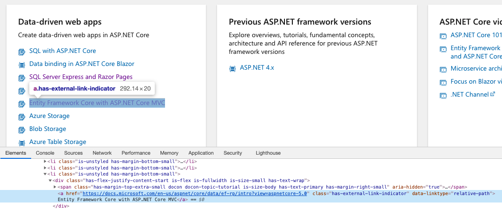Screen dimensions: 502x209
Task: Open the Azure Table Storage link
Action: 58,142
